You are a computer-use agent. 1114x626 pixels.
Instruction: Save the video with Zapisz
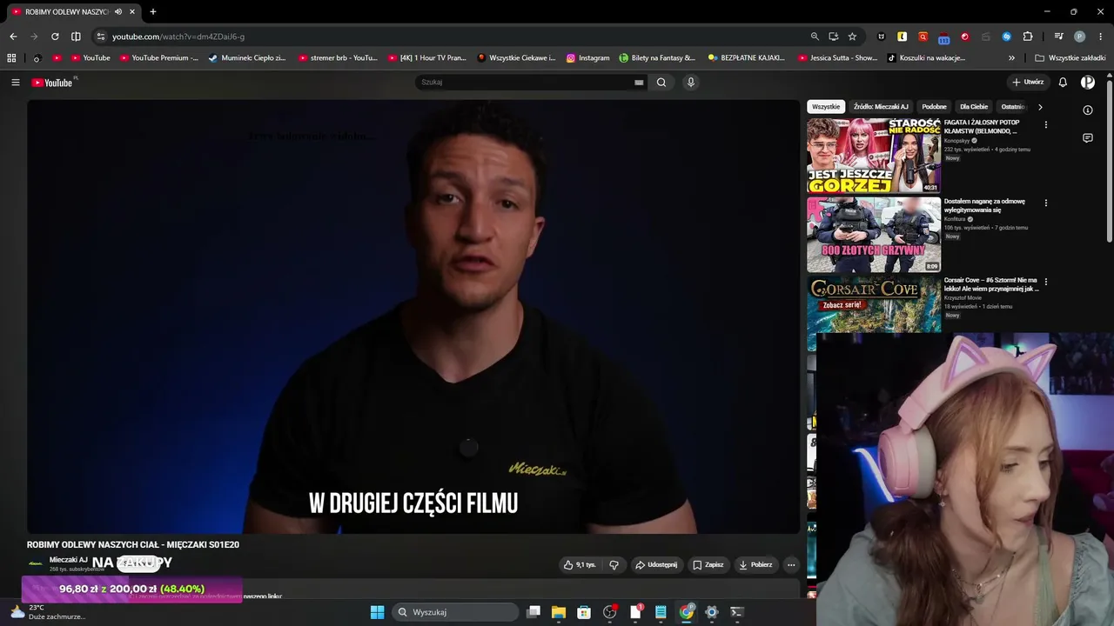click(708, 565)
